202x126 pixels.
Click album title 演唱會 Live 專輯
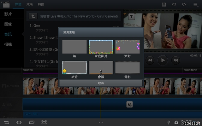pos(80,16)
